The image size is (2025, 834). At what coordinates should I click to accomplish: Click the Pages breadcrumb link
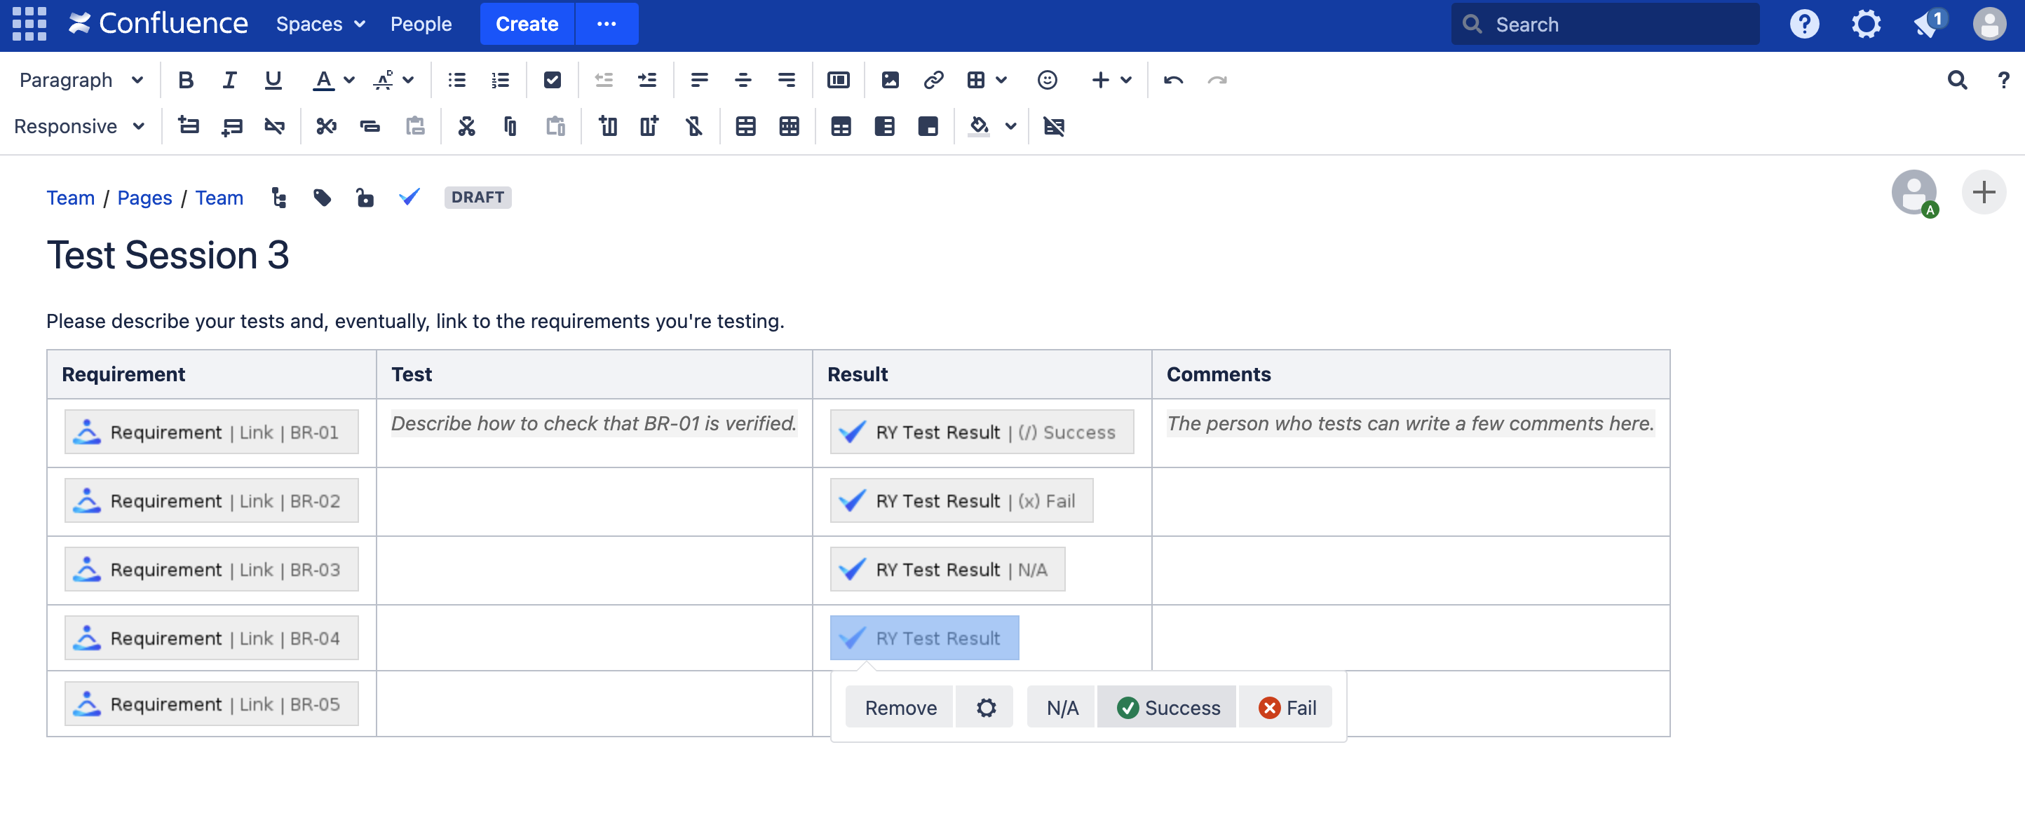[144, 198]
